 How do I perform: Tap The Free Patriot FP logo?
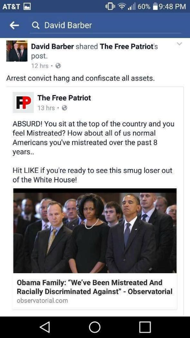coord(23,102)
